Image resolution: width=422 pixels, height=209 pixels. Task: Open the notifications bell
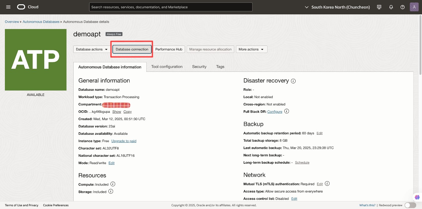click(391, 7)
